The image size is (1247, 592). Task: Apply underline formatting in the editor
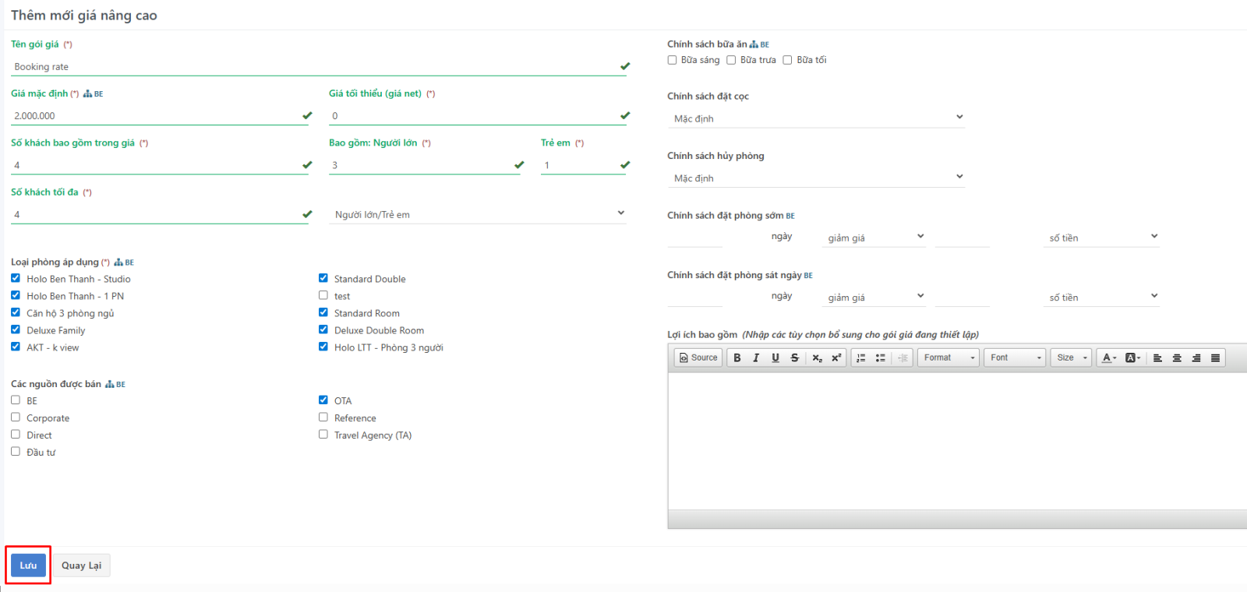pos(775,358)
